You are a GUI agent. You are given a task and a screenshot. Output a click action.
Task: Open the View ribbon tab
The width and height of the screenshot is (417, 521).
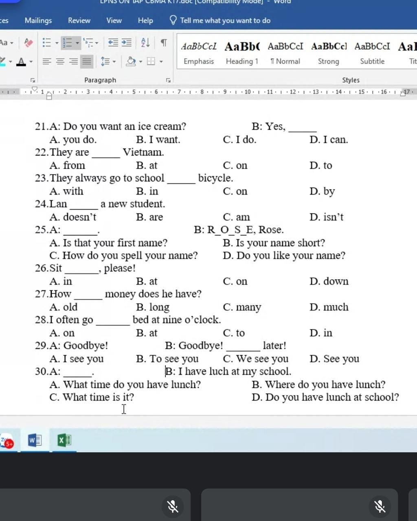(x=114, y=20)
